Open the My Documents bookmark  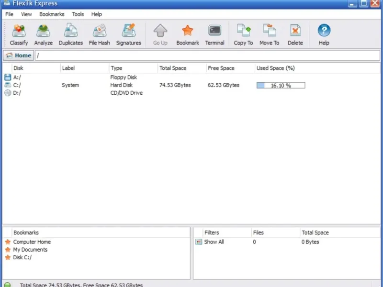(30, 250)
